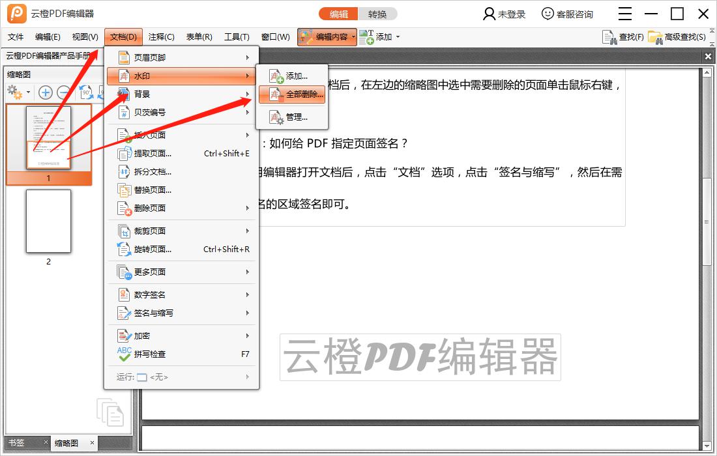717x456 pixels.
Task: Select the 水印 (watermark) menu icon
Action: click(124, 76)
